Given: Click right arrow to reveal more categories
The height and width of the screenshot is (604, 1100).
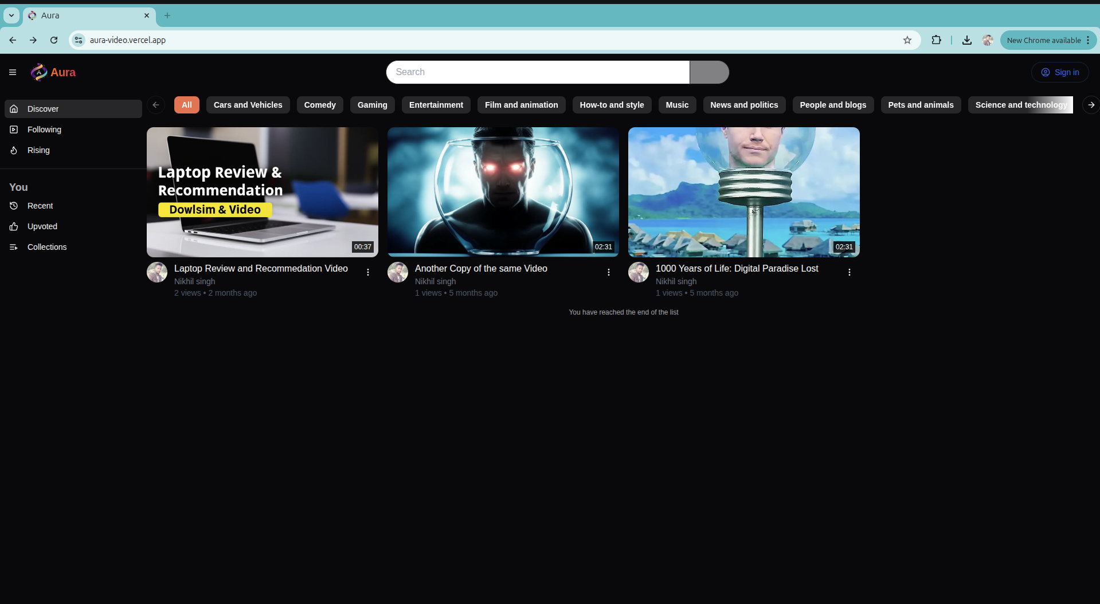Looking at the screenshot, I should point(1091,105).
